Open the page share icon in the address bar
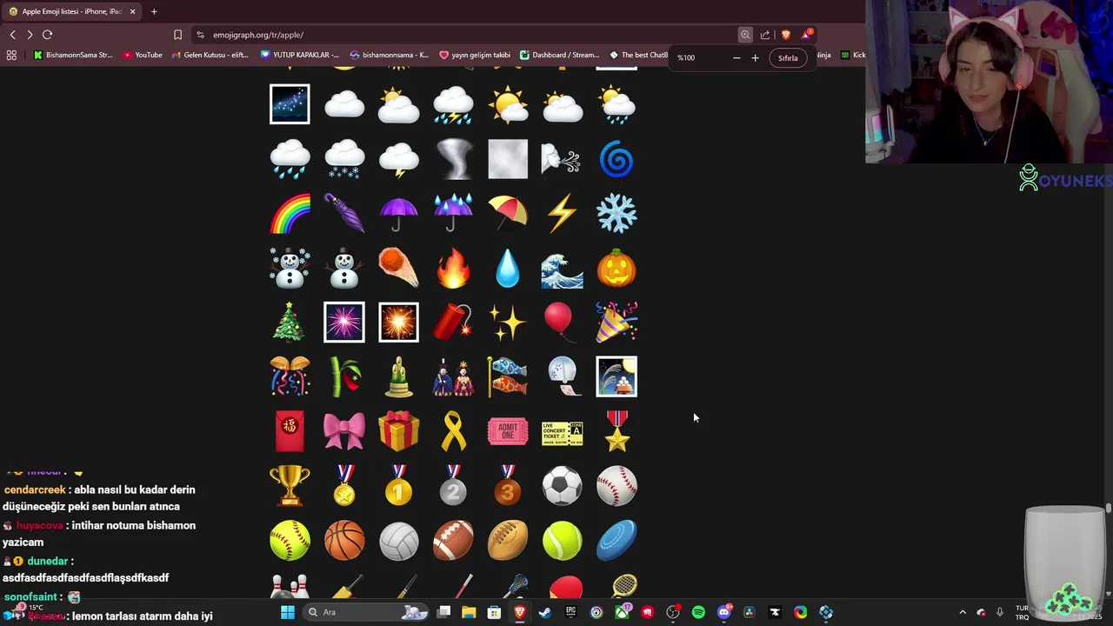Viewport: 1113px width, 626px height. pos(765,35)
